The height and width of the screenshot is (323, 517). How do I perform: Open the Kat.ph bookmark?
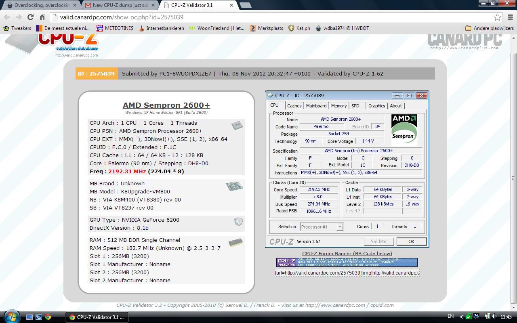299,28
